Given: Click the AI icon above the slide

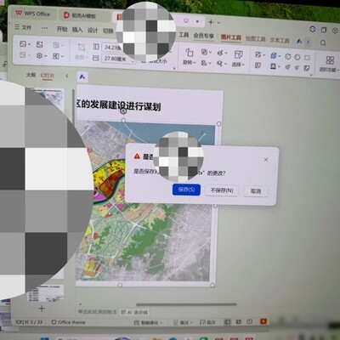Looking at the screenshot, I should (82, 76).
